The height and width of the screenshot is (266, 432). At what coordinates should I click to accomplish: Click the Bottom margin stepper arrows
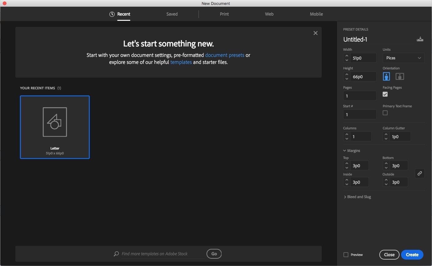coord(386,165)
